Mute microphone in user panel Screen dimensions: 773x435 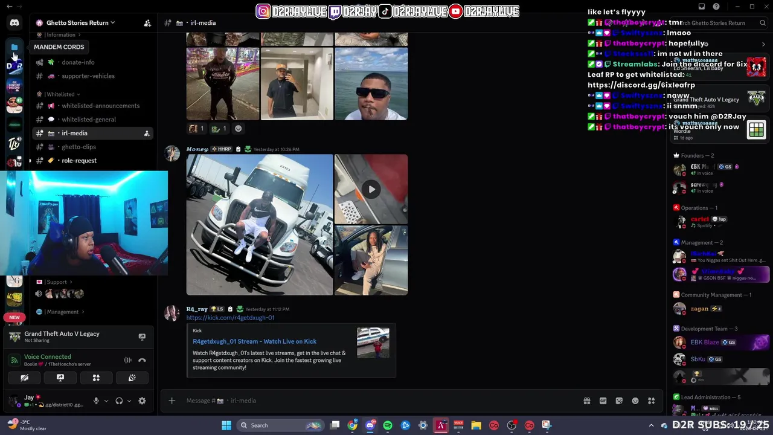pos(95,401)
